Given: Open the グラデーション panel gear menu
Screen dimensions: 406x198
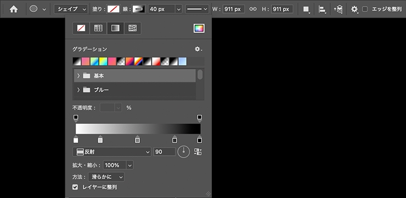Looking at the screenshot, I should [199, 49].
